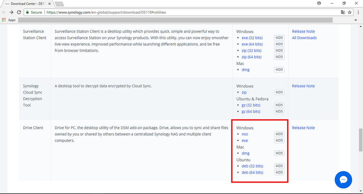Show MD5 for Surveillance zip (64 bits)

click(279, 57)
